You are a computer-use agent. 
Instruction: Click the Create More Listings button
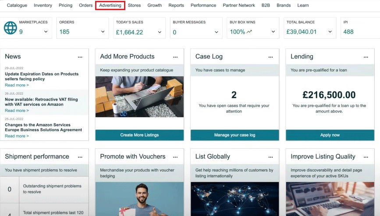click(x=139, y=135)
